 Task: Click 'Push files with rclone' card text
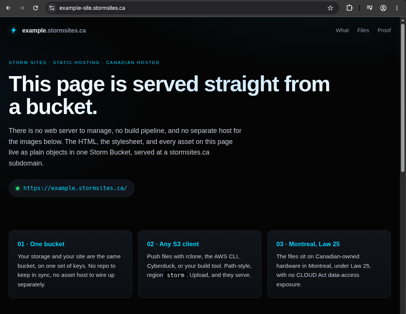(199, 266)
